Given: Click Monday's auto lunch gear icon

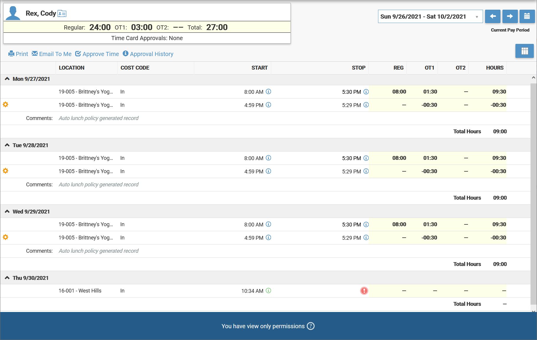Looking at the screenshot, I should pos(6,104).
